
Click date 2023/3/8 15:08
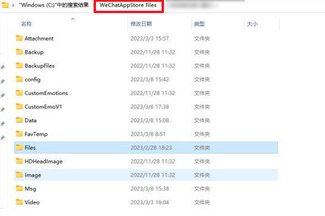[150, 121]
